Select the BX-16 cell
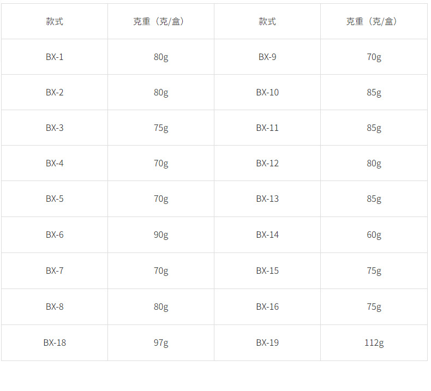 (267, 306)
